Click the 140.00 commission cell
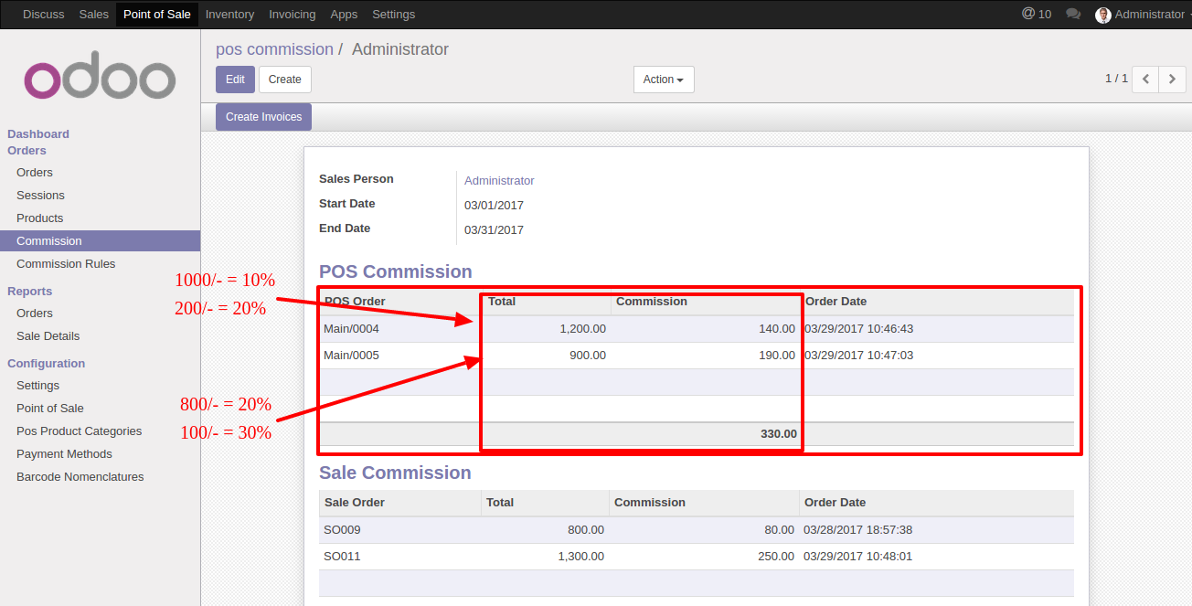The width and height of the screenshot is (1192, 606). [777, 329]
